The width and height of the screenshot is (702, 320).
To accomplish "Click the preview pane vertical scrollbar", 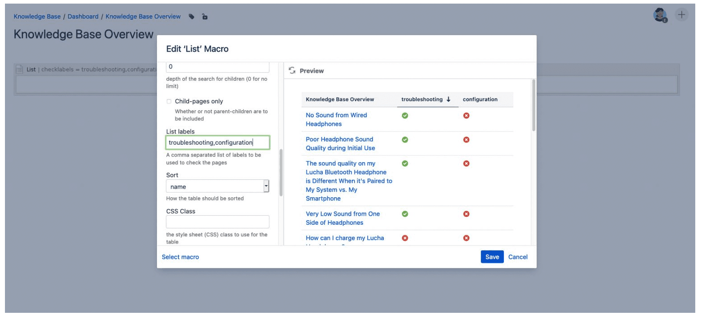I will (533, 106).
